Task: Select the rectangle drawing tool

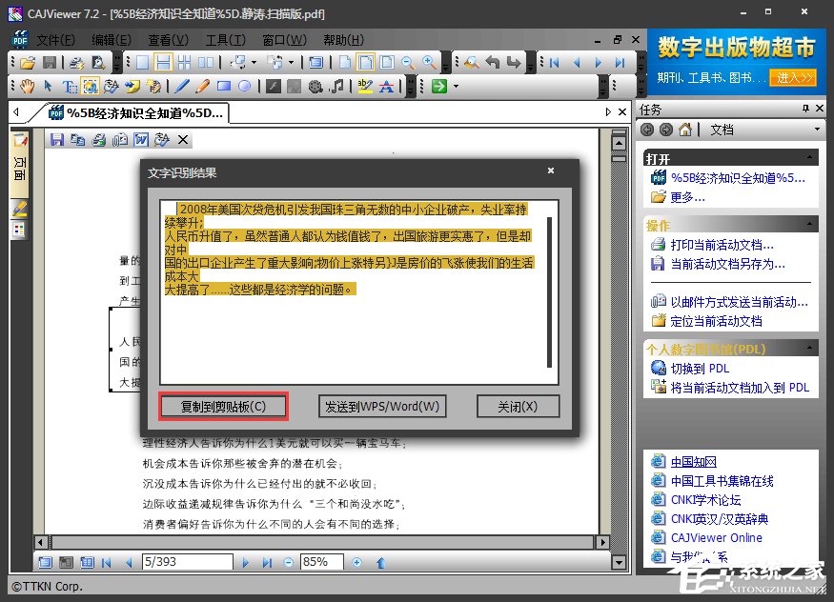Action: [223, 86]
